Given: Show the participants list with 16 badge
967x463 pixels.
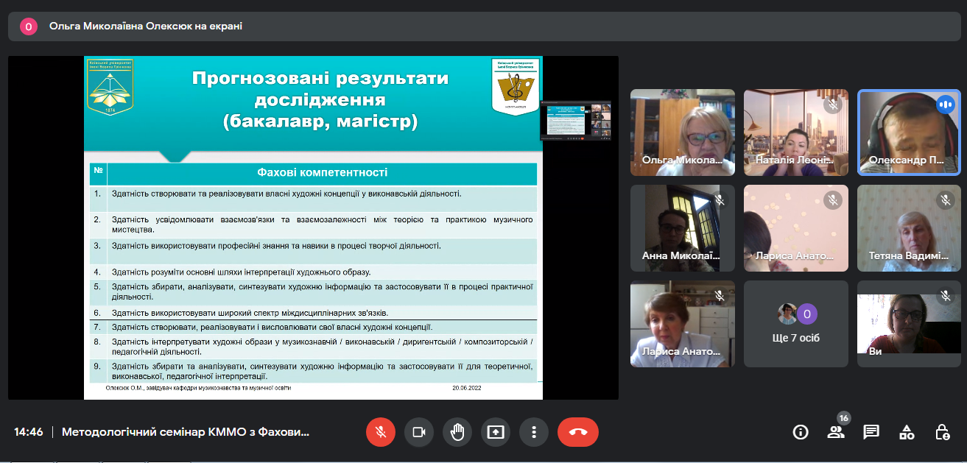Looking at the screenshot, I should point(836,432).
